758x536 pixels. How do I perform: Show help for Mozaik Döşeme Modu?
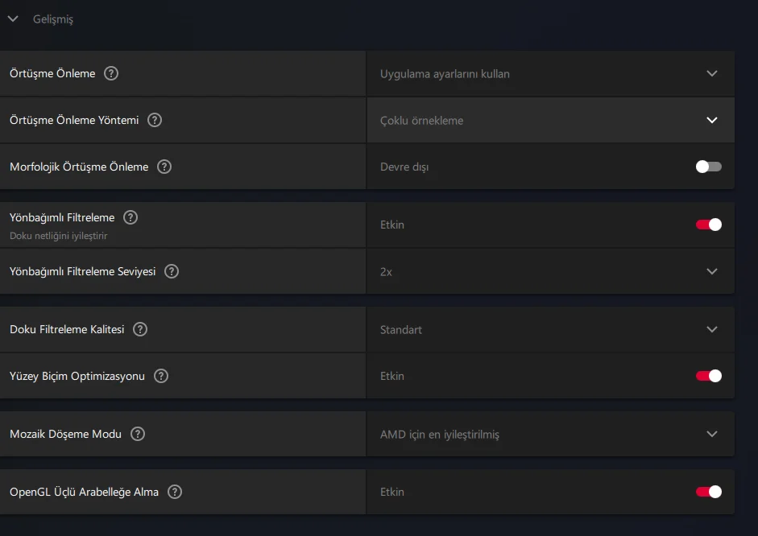tap(138, 434)
